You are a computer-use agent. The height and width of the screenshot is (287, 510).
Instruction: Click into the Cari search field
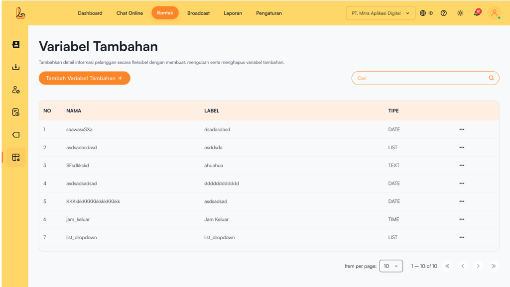click(418, 78)
